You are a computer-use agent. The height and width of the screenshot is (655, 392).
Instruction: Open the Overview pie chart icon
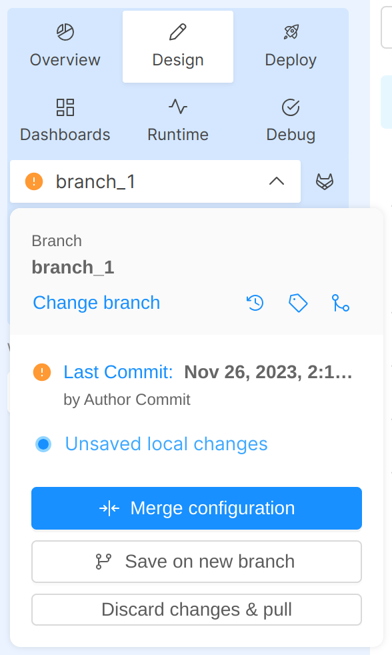click(x=65, y=32)
